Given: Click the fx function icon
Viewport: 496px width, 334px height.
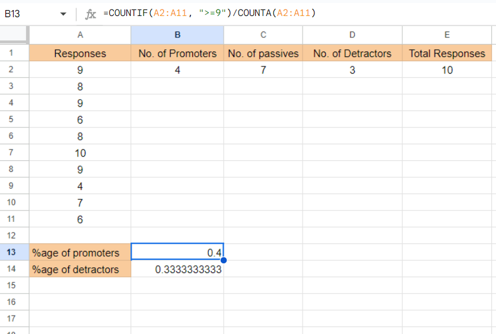Looking at the screenshot, I should (91, 14).
